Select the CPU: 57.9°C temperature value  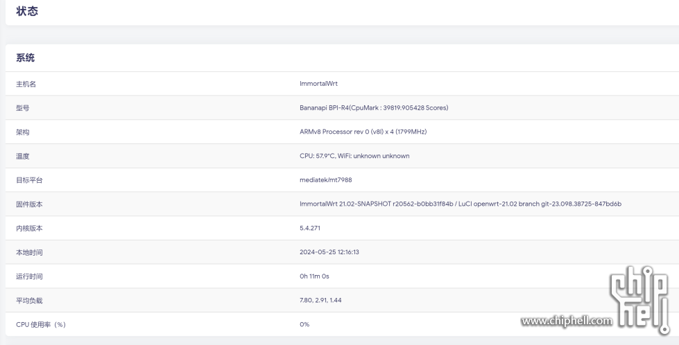354,156
